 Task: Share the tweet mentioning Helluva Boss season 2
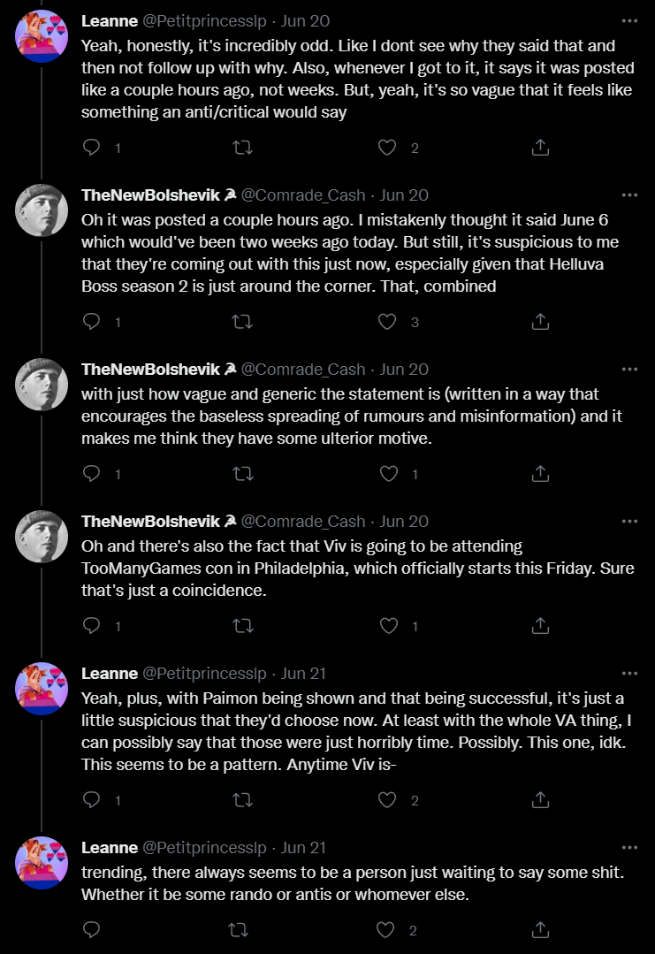click(x=540, y=321)
